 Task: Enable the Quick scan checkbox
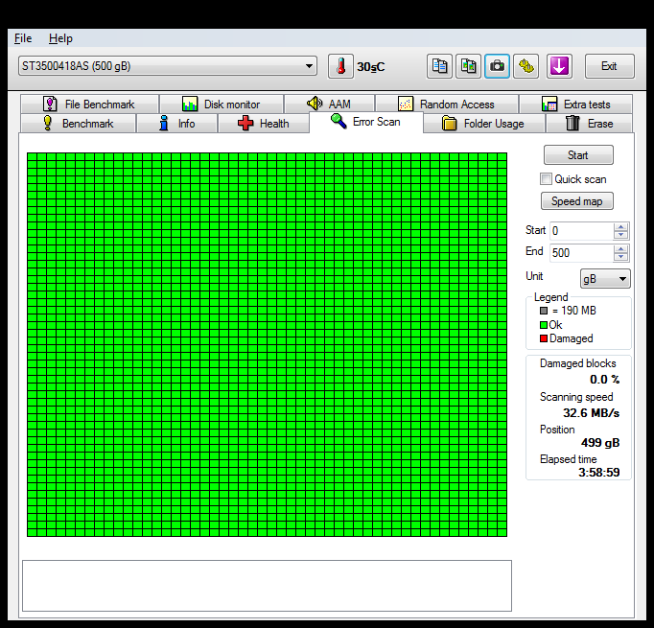tap(546, 179)
